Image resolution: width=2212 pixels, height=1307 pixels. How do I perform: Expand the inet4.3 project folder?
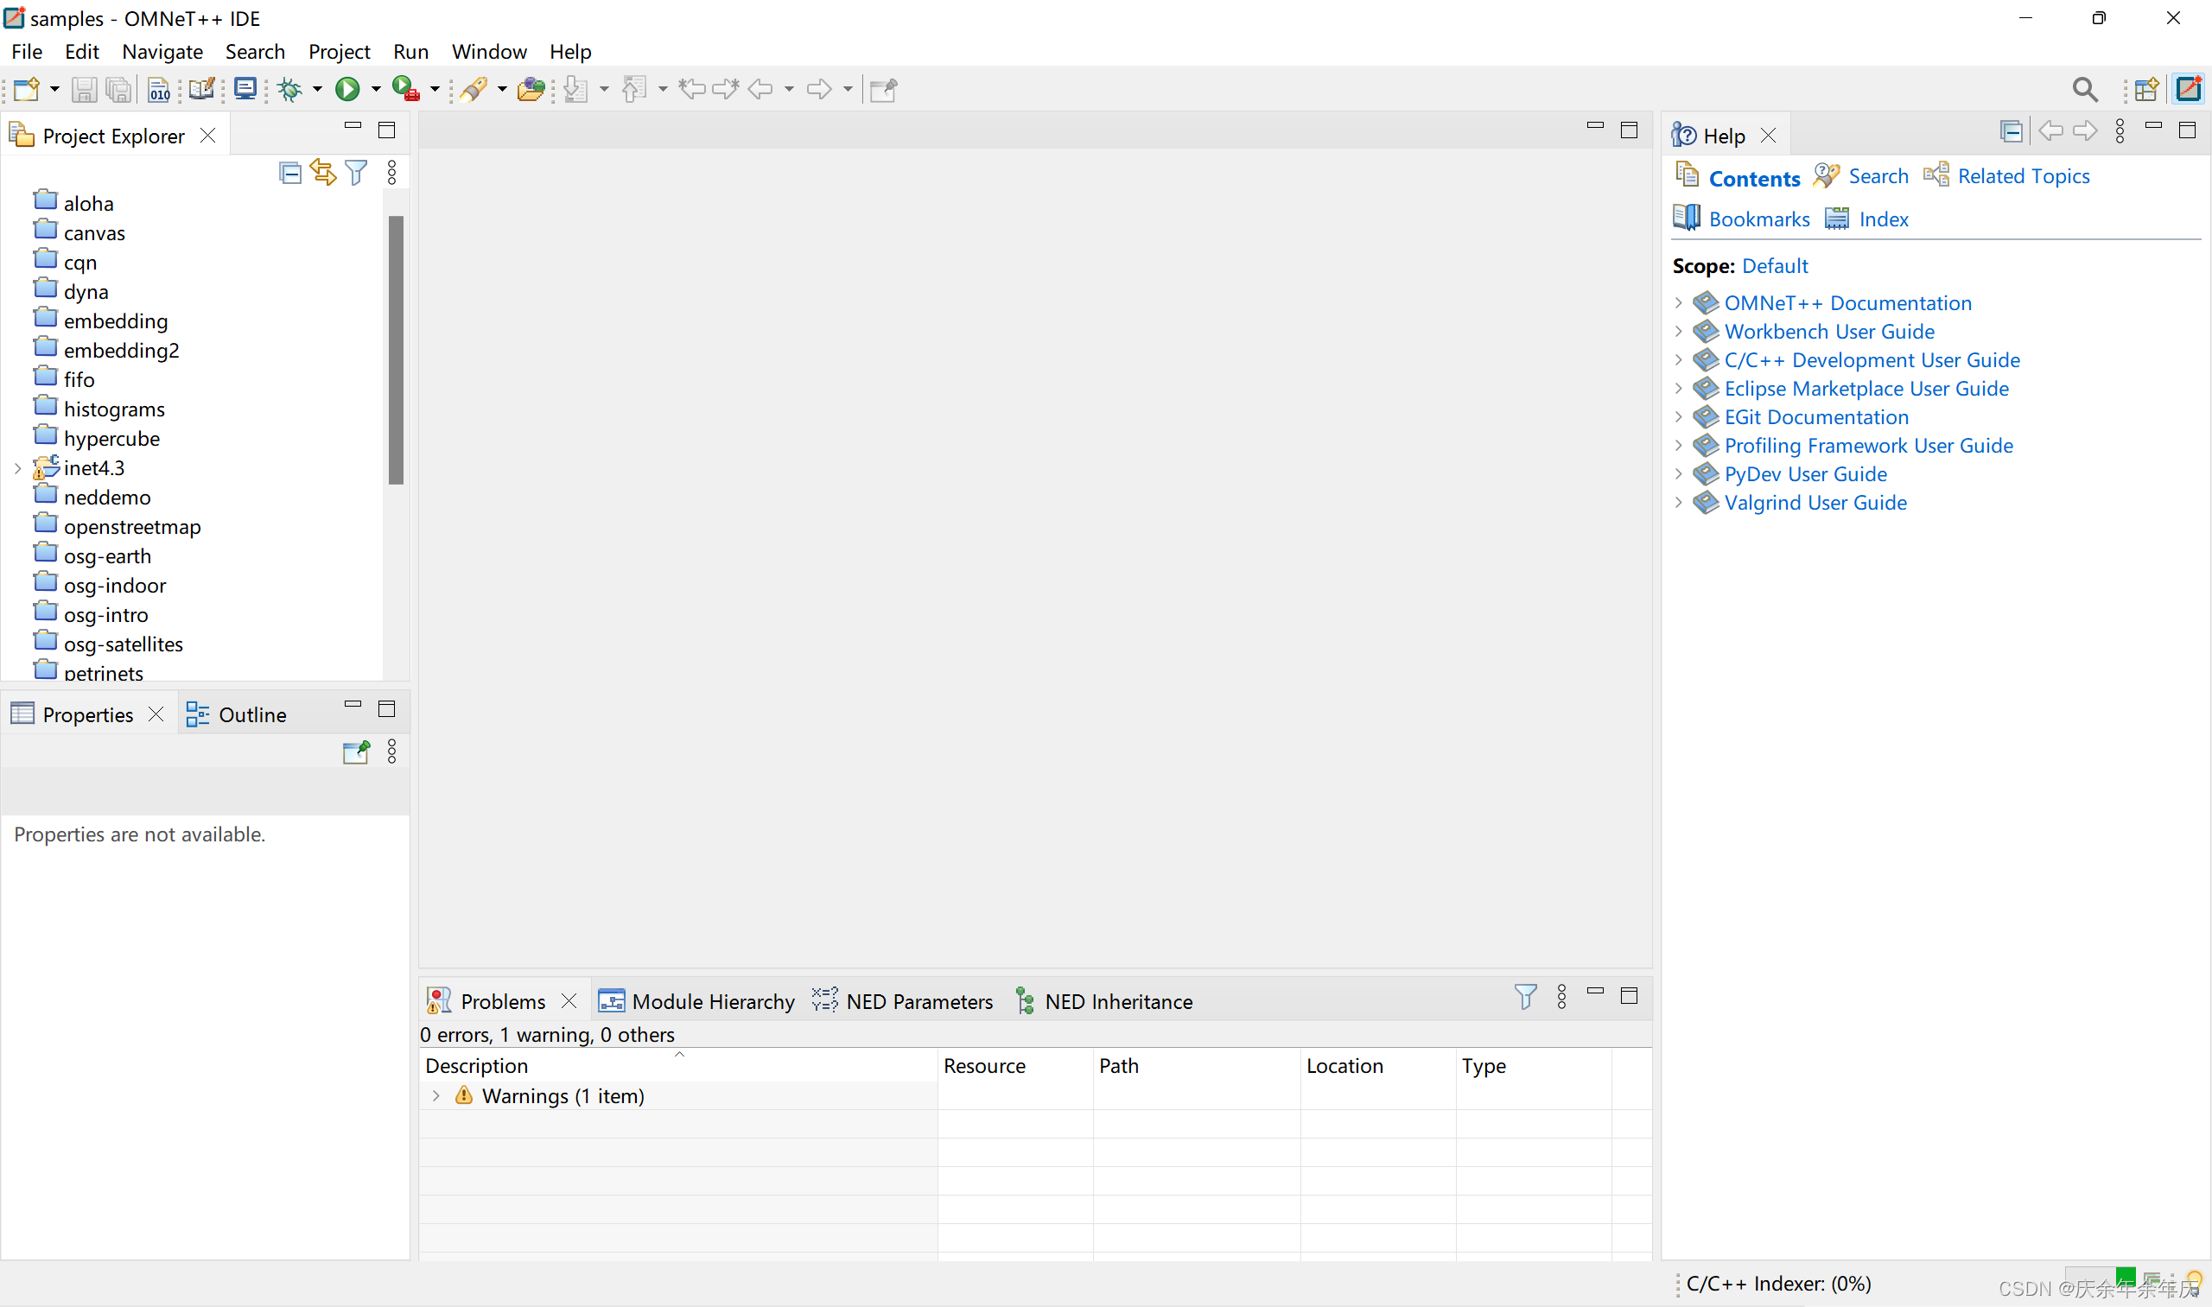(16, 466)
